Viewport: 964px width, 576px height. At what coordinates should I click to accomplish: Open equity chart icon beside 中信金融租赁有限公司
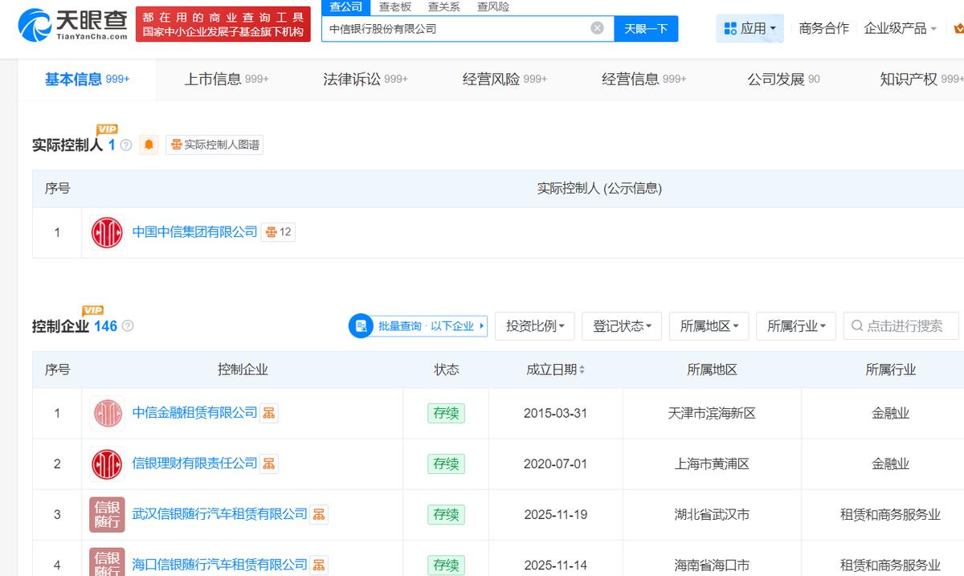(x=269, y=413)
